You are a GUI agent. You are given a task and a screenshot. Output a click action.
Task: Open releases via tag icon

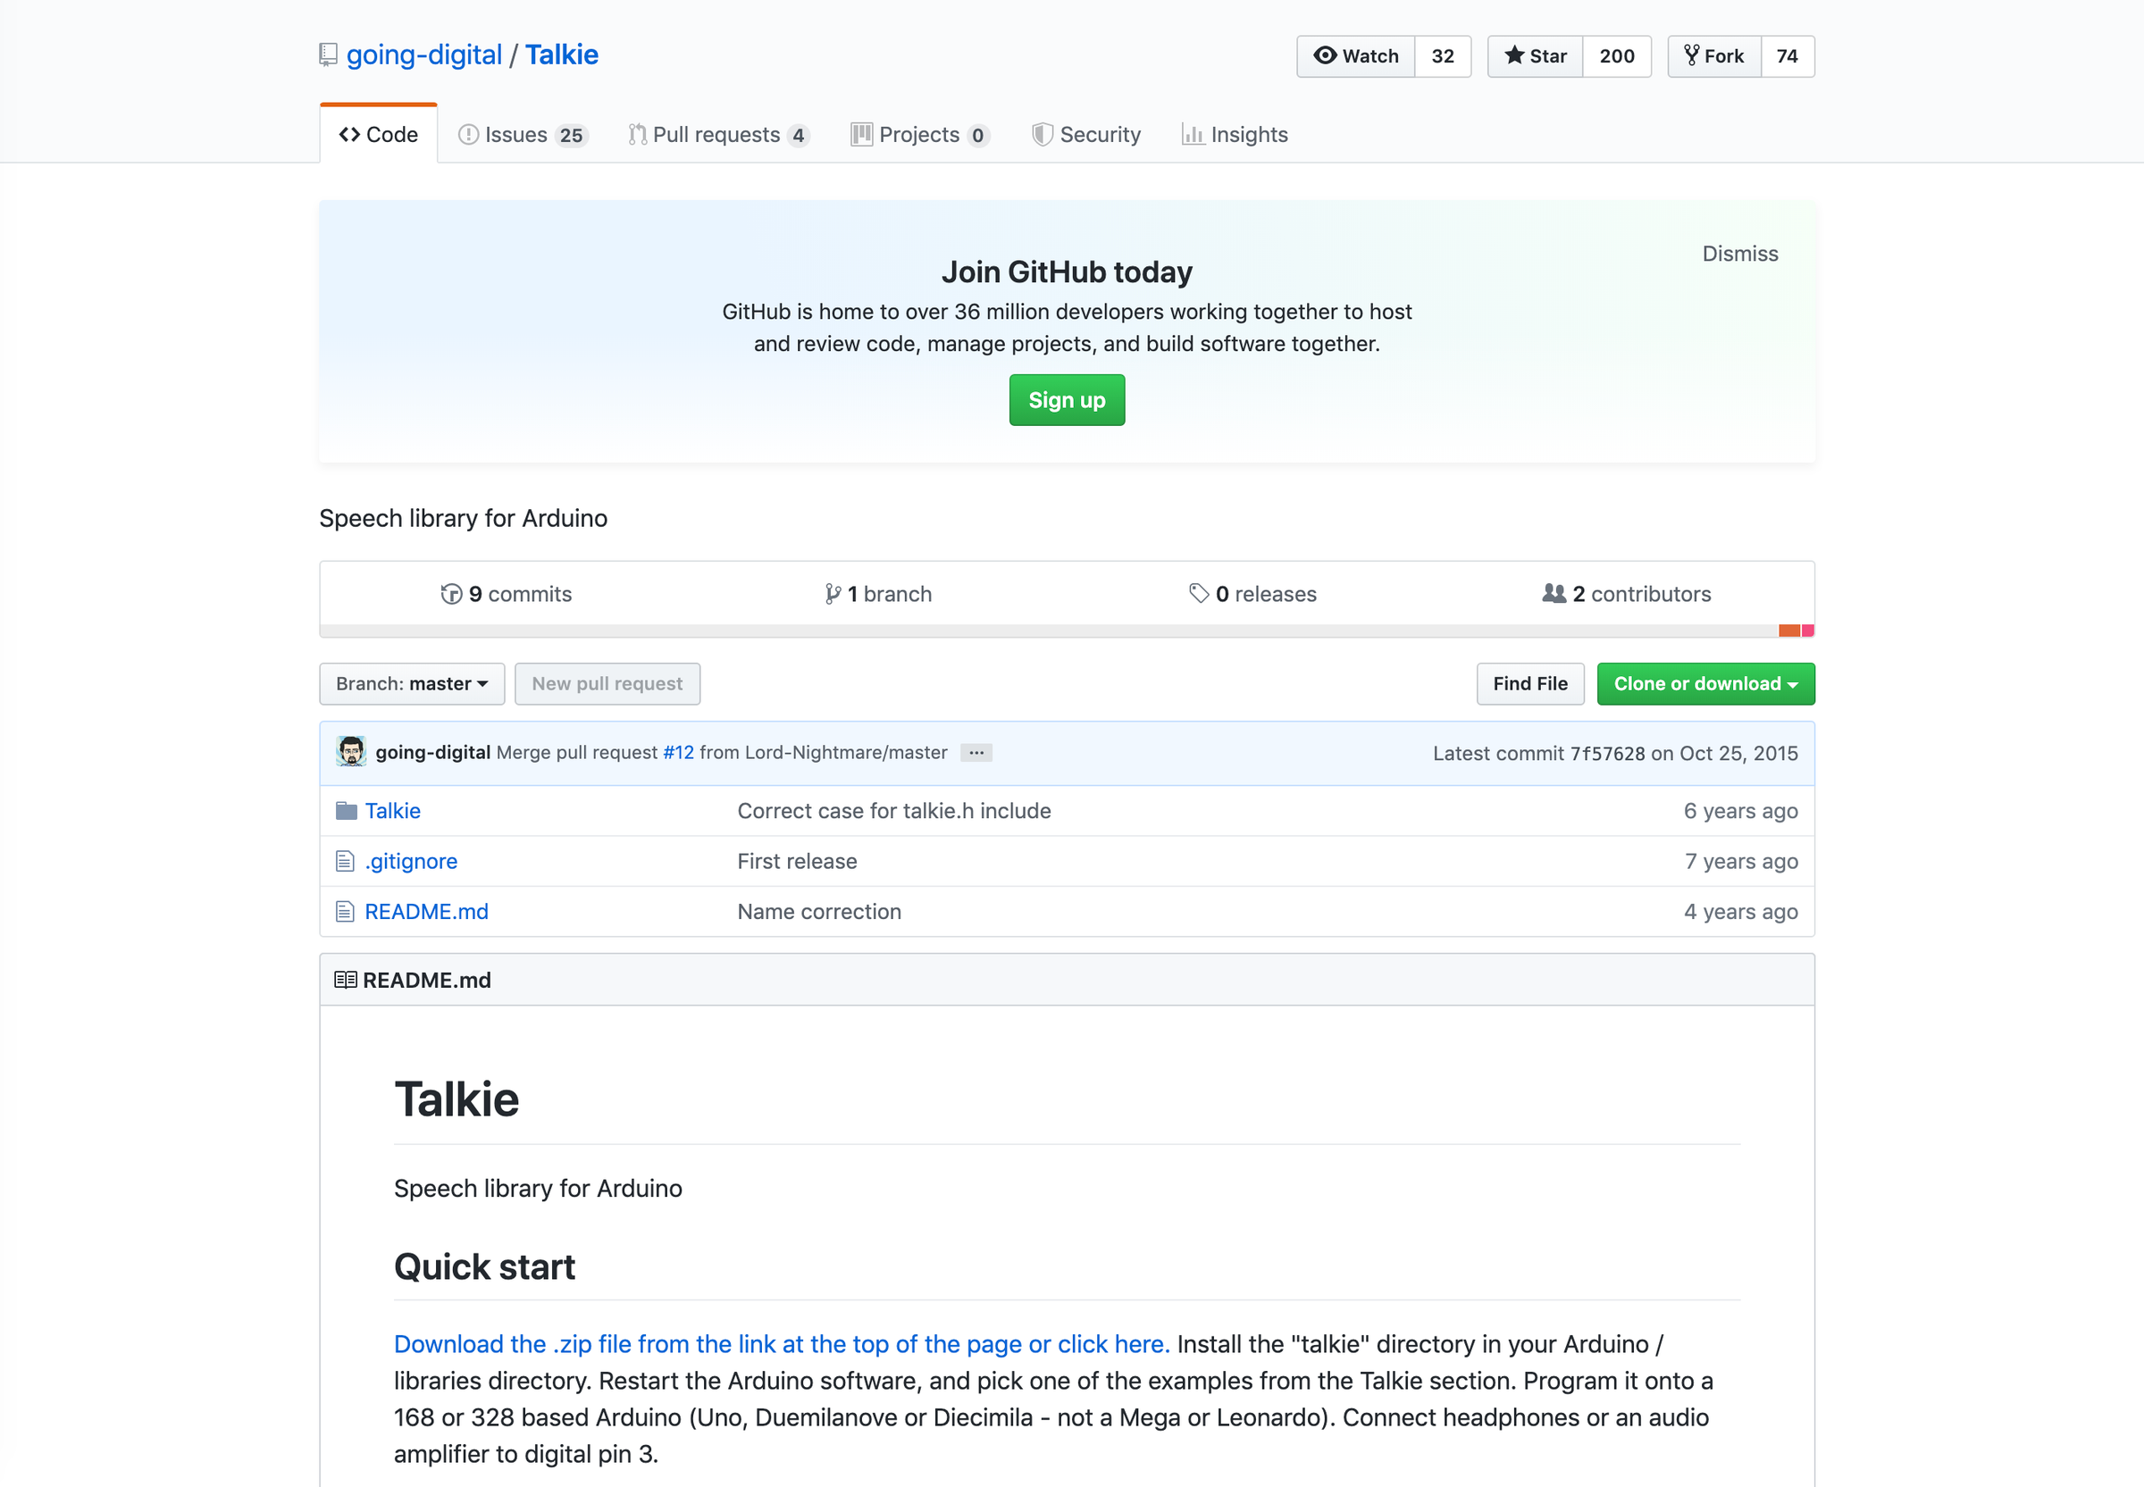click(1198, 594)
